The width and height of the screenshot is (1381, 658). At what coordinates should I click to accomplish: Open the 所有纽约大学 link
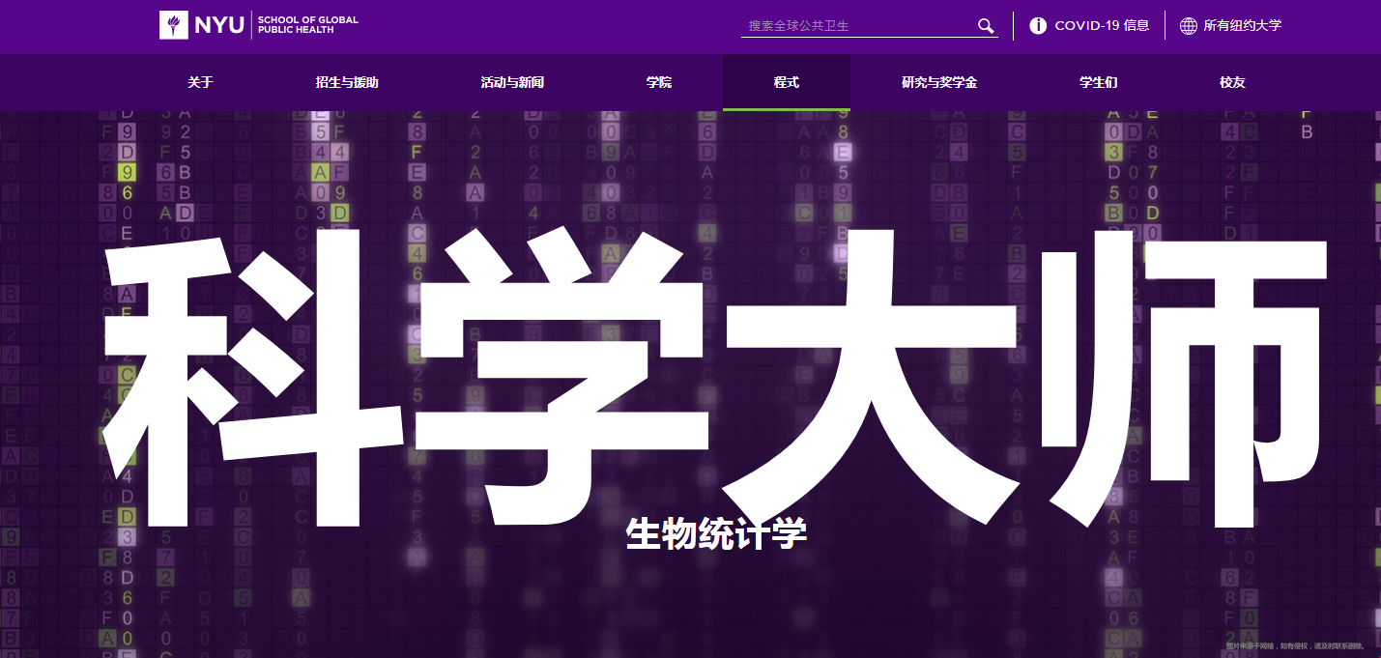click(x=1242, y=26)
